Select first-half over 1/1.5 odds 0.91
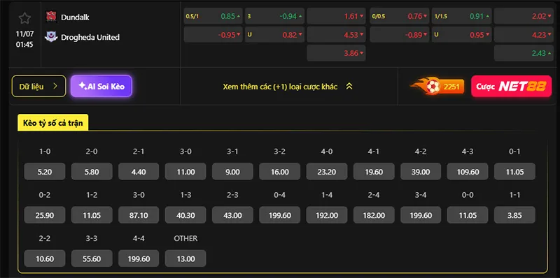 coord(461,16)
